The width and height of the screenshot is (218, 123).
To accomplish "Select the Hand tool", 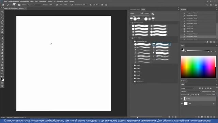I will [x=2, y=68].
